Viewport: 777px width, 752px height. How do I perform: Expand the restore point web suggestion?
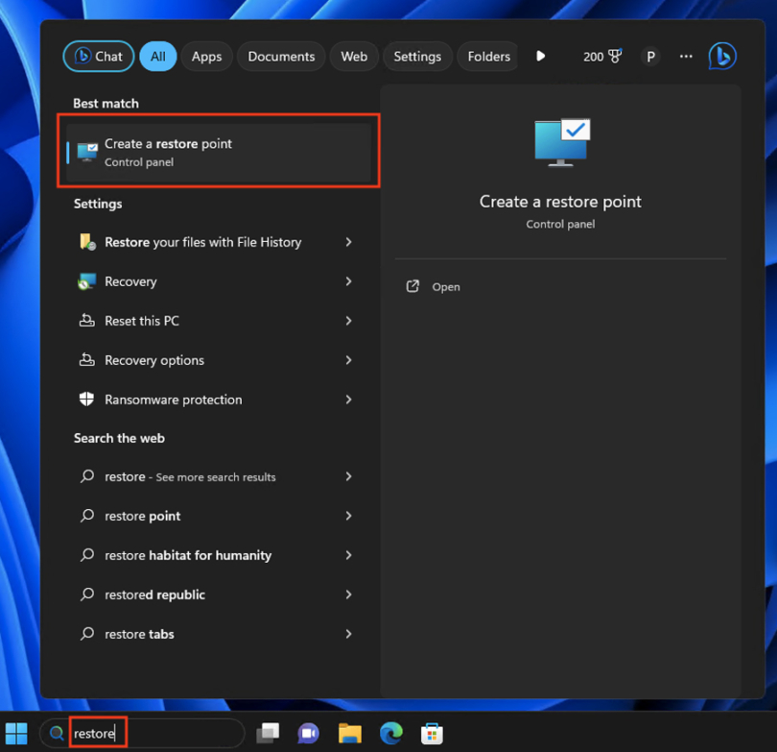(x=348, y=516)
